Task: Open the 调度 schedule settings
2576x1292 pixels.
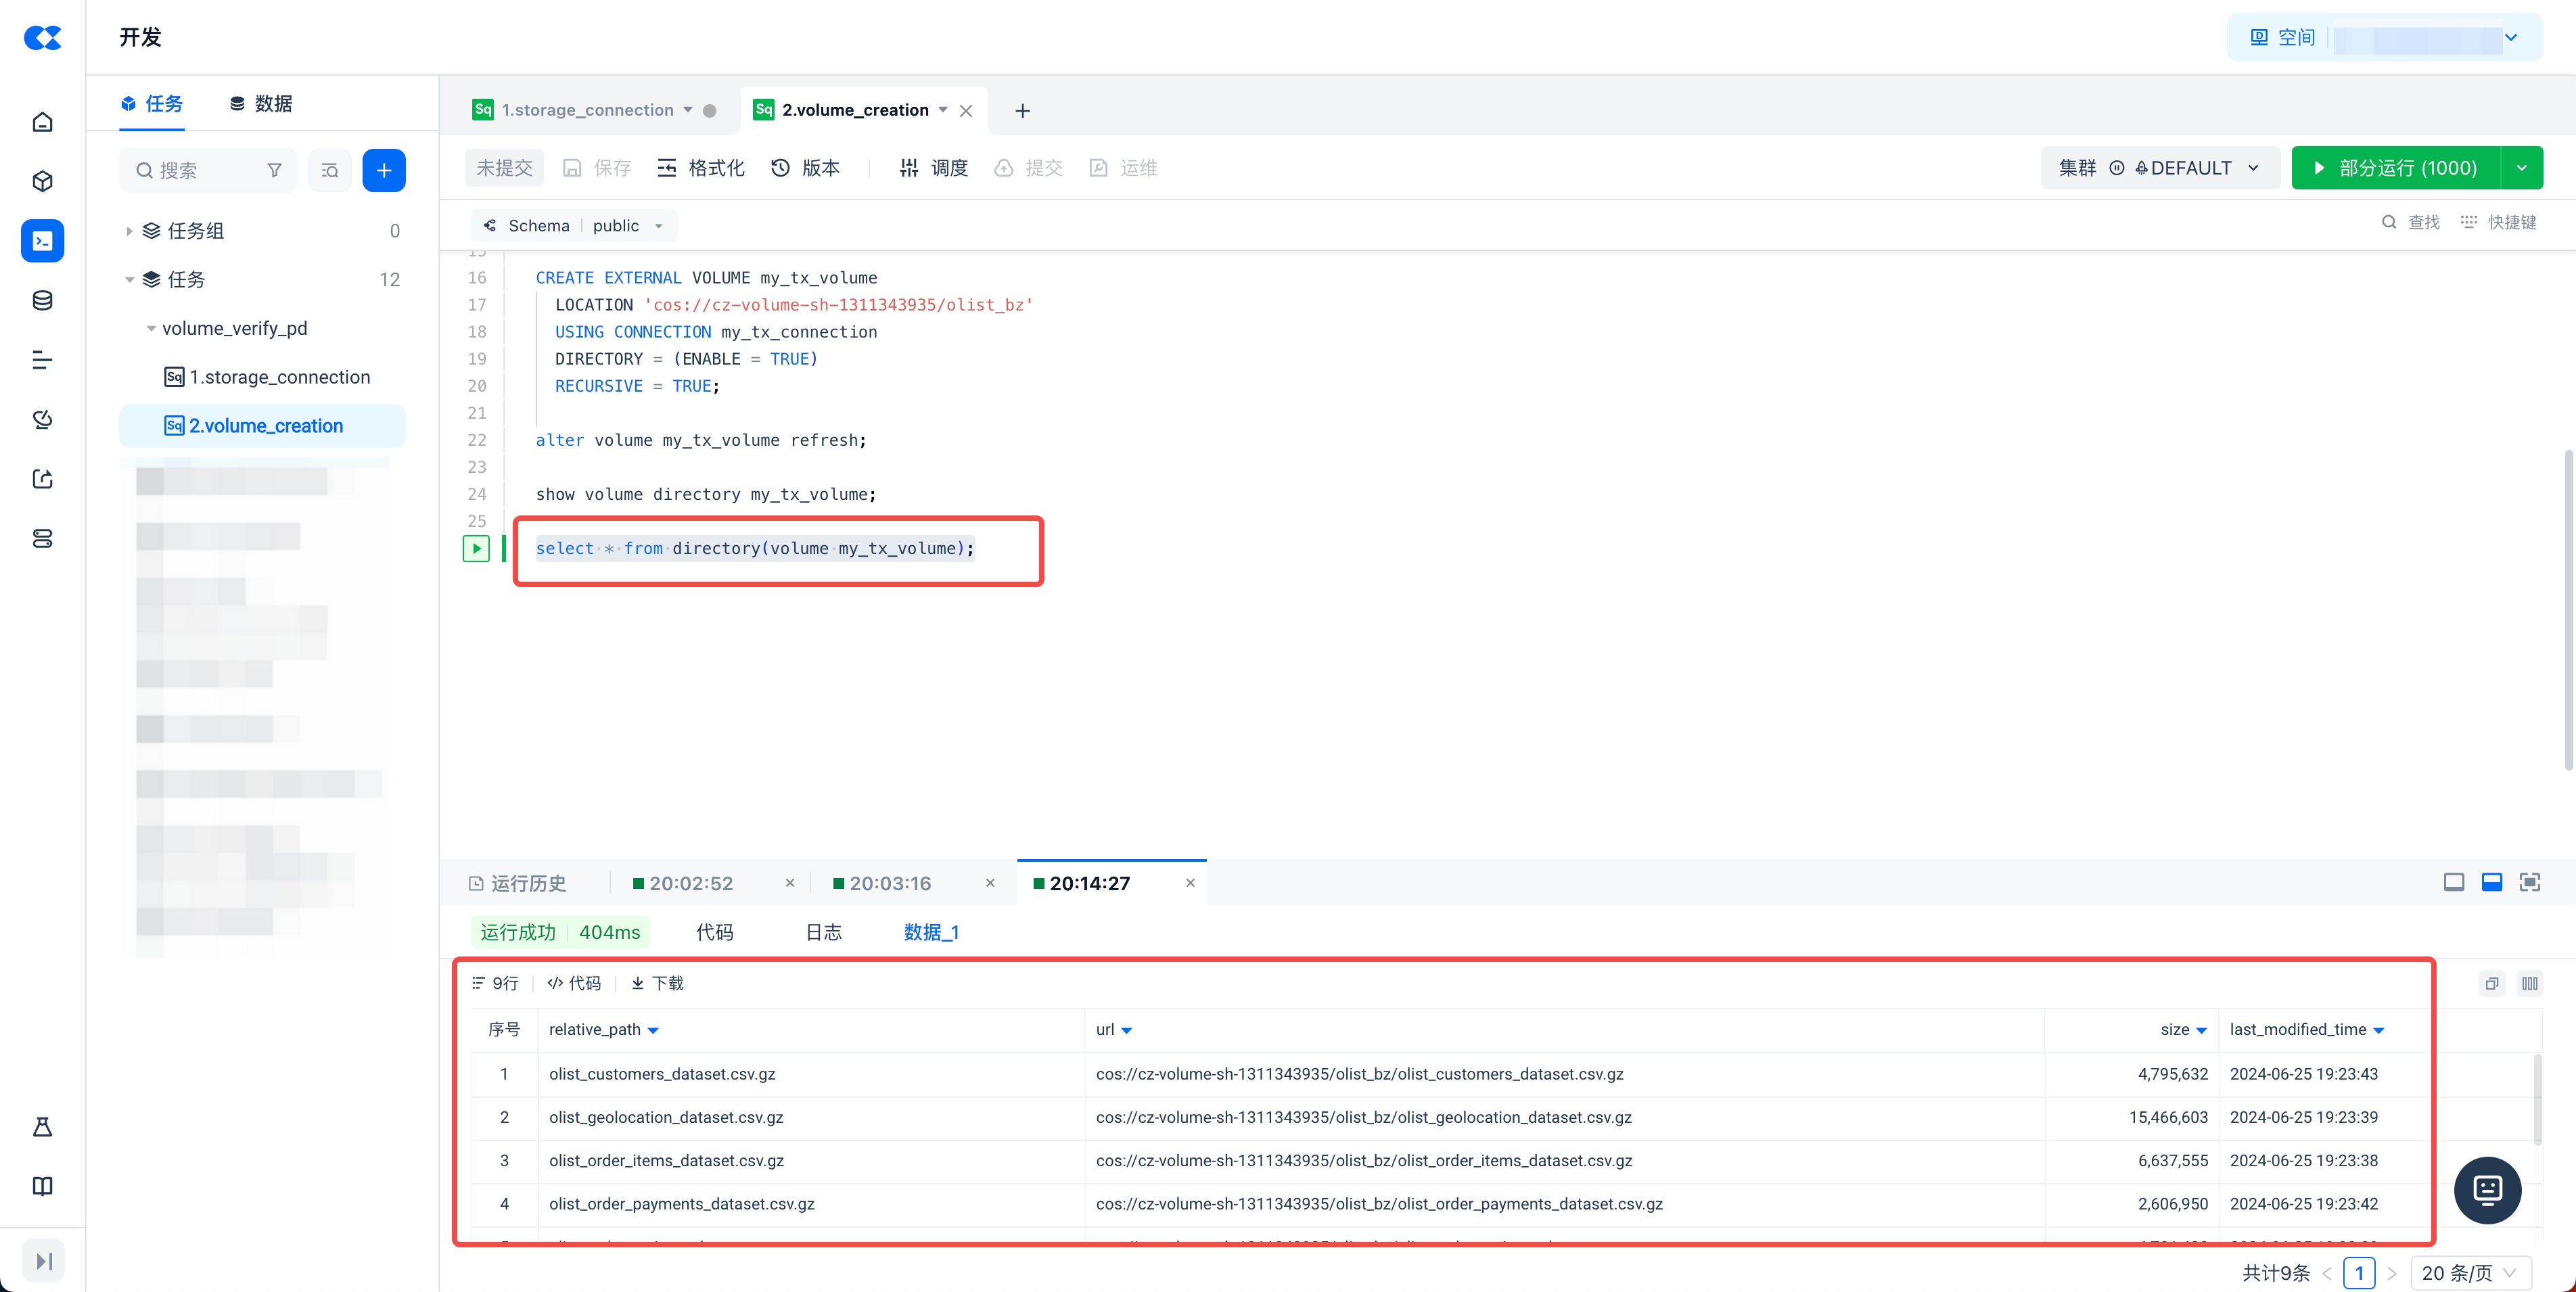Action: tap(934, 168)
